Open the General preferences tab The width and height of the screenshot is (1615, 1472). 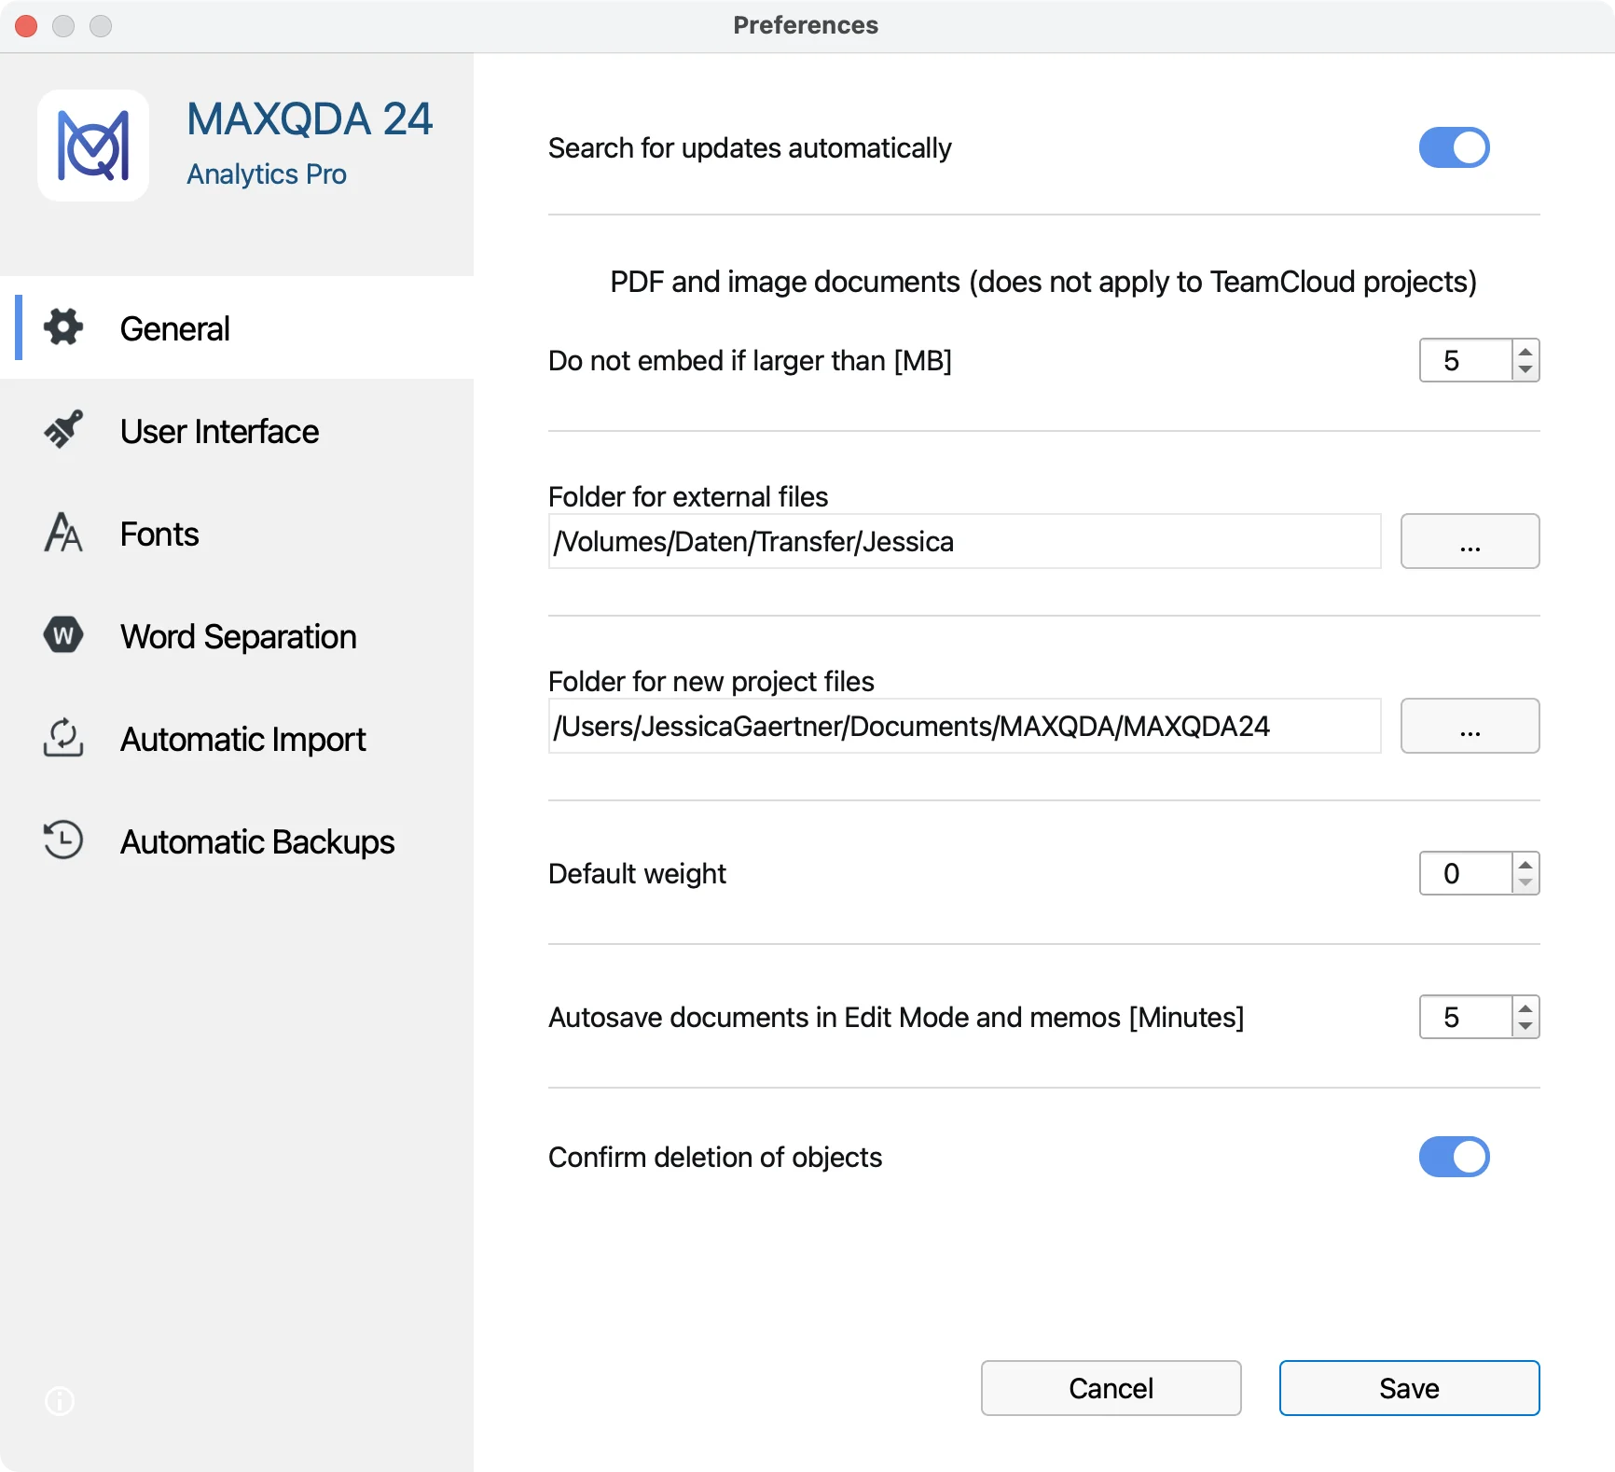pos(237,327)
